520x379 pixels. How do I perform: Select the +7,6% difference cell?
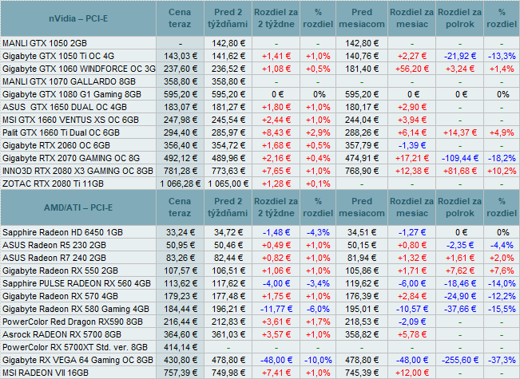502,270
